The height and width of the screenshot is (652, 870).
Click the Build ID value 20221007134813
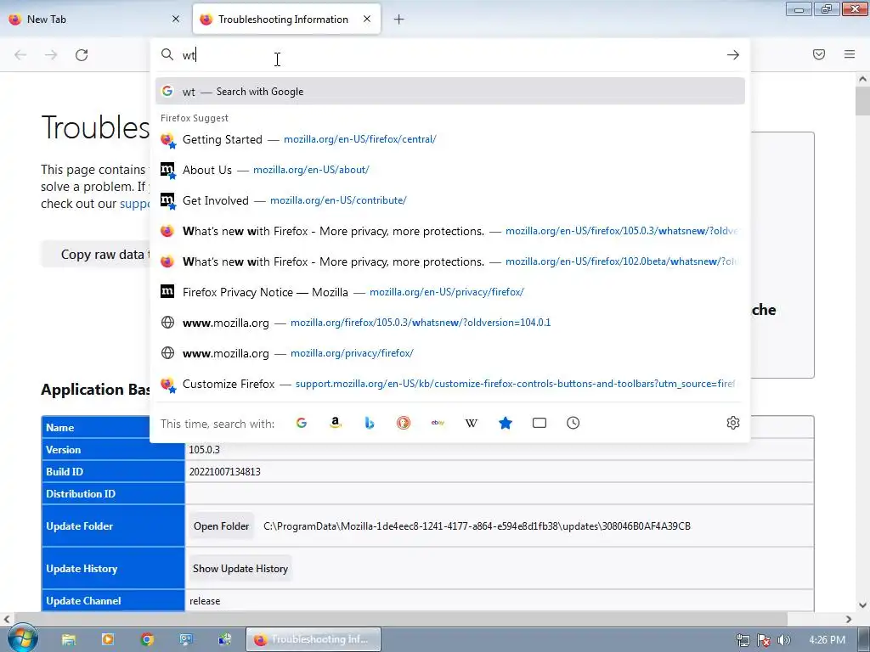pyautogui.click(x=224, y=472)
